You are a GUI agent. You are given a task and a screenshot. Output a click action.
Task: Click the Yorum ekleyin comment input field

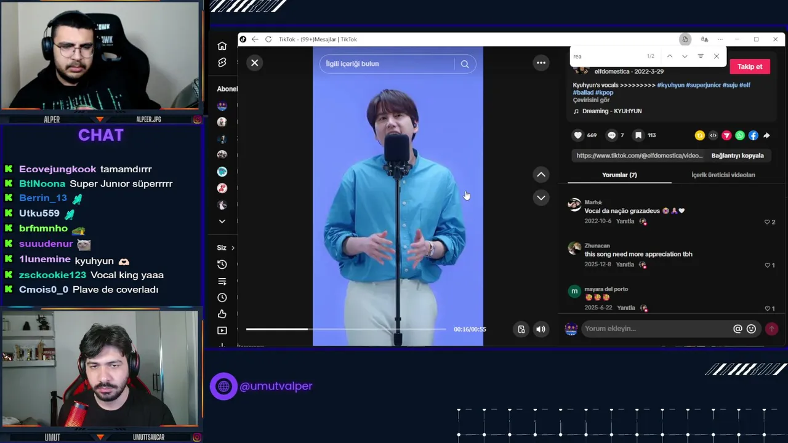pyautogui.click(x=656, y=329)
